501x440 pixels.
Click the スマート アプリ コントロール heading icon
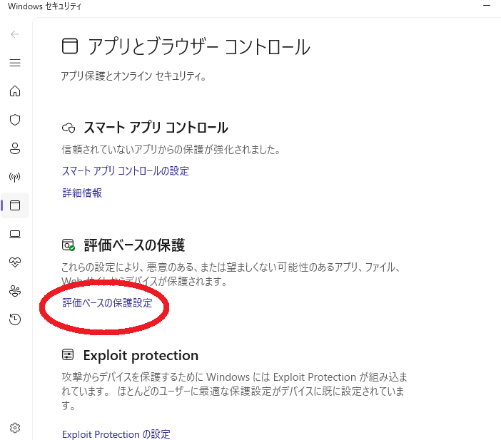pyautogui.click(x=69, y=128)
